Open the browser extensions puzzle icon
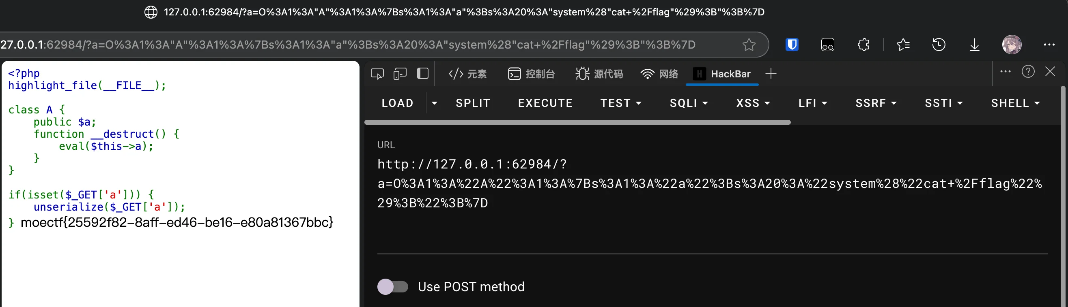The image size is (1068, 307). tap(863, 45)
